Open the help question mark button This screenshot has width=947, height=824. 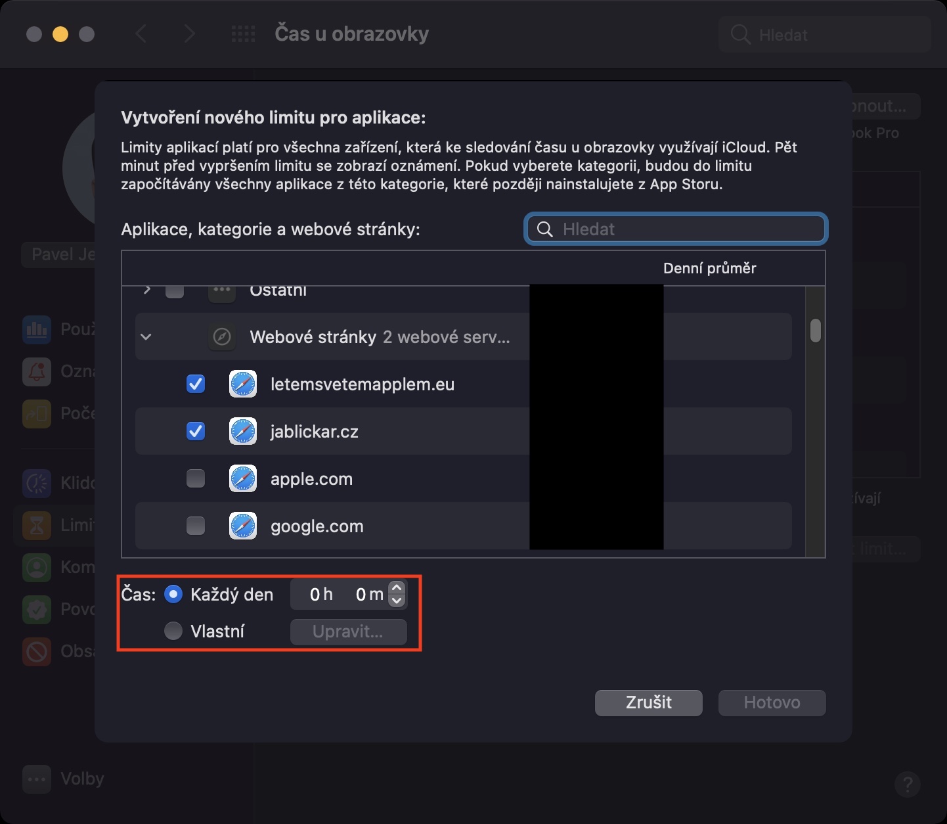[x=907, y=784]
